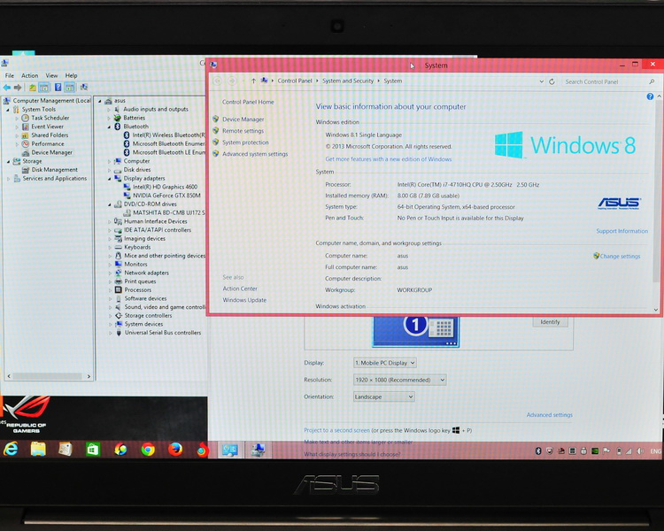This screenshot has height=531, width=664.
Task: Click the ENG language indicator in tray
Action: (655, 451)
